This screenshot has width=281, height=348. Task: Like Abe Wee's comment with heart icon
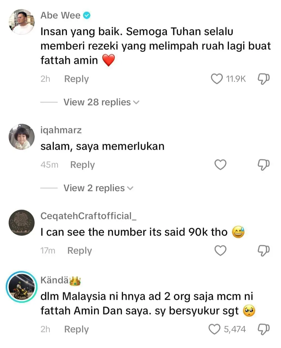click(x=217, y=79)
